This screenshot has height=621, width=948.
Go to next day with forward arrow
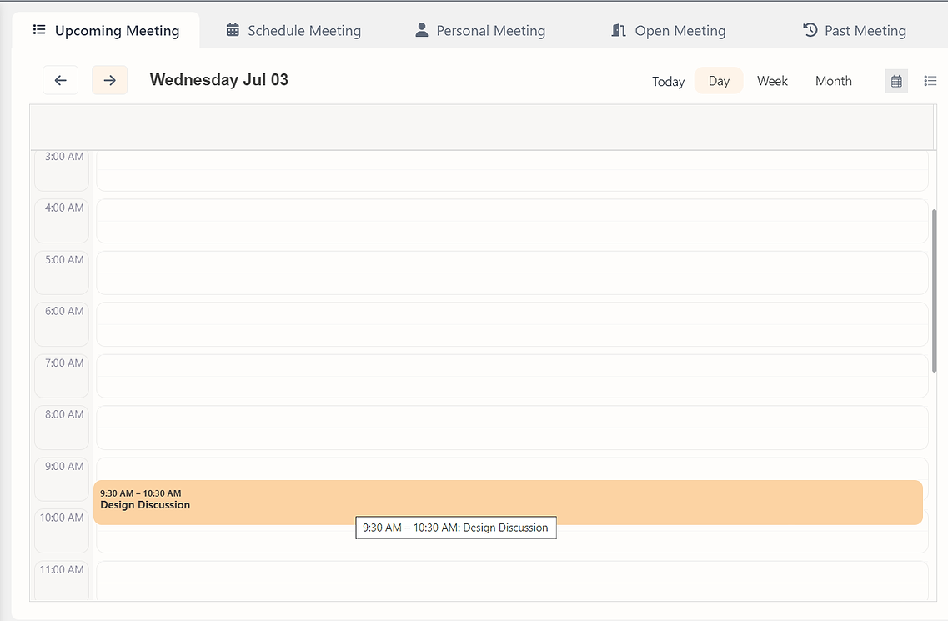tap(109, 80)
